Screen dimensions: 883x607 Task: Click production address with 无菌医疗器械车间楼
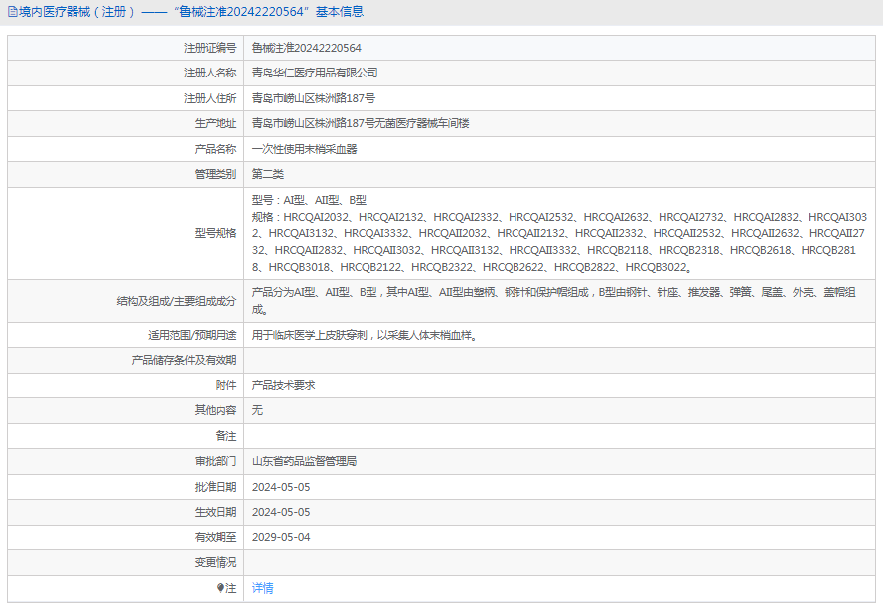(361, 123)
